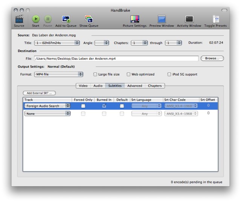Add the job with the Add to Queue icon
The image size is (241, 202).
point(66,19)
